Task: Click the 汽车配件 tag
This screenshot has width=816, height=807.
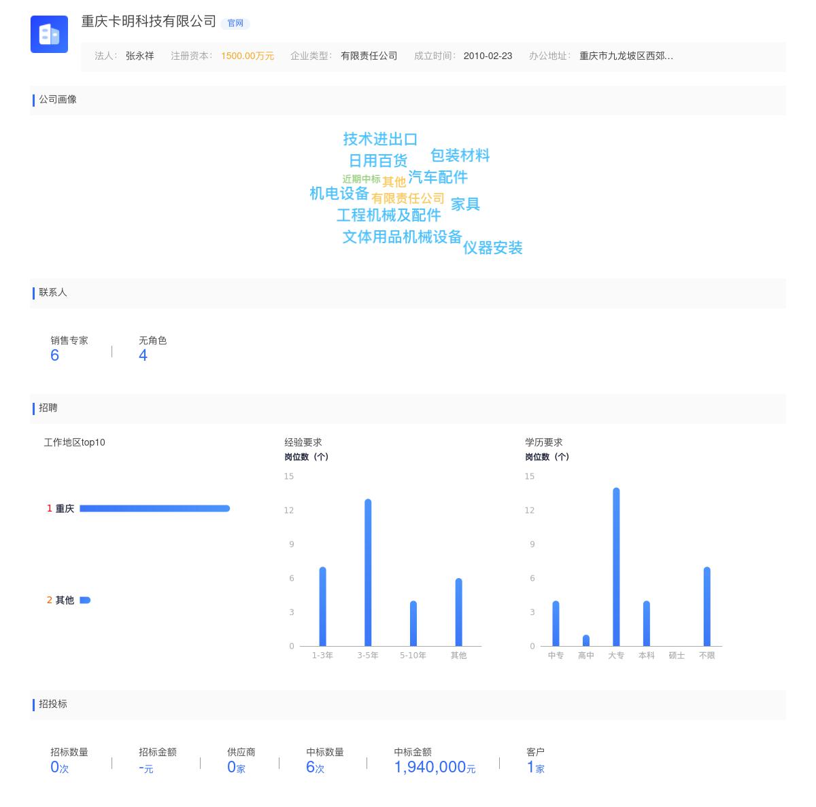Action: click(x=438, y=177)
